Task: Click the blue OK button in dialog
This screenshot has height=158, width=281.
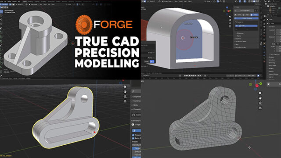Action: (x=152, y=61)
